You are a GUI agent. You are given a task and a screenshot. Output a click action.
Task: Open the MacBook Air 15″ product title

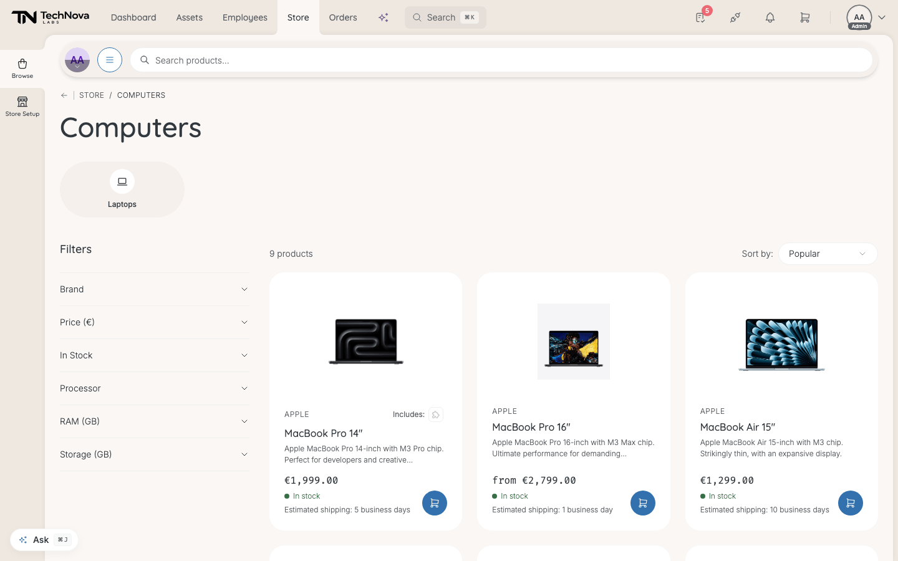click(738, 427)
